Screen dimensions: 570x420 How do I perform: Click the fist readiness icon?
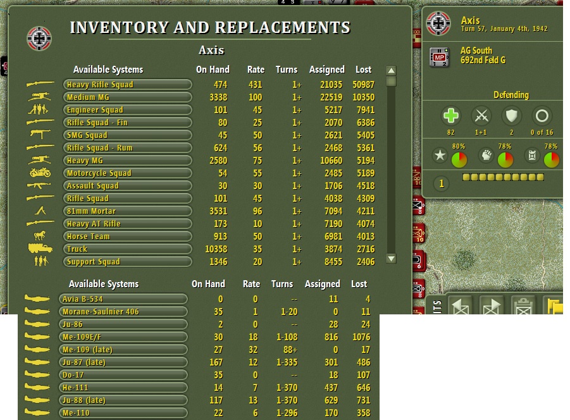click(486, 156)
